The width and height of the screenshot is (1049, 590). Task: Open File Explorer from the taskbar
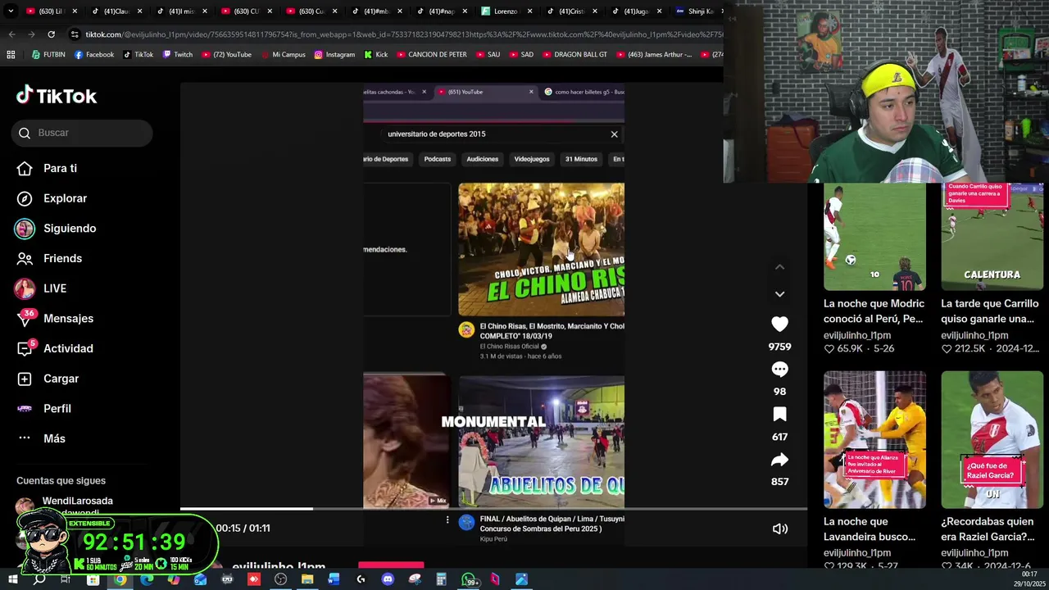[307, 579]
